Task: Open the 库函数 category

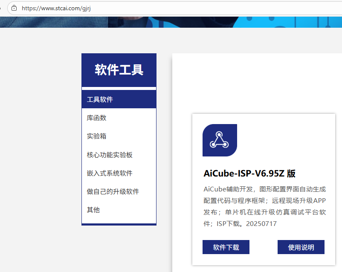Action: pos(119,118)
